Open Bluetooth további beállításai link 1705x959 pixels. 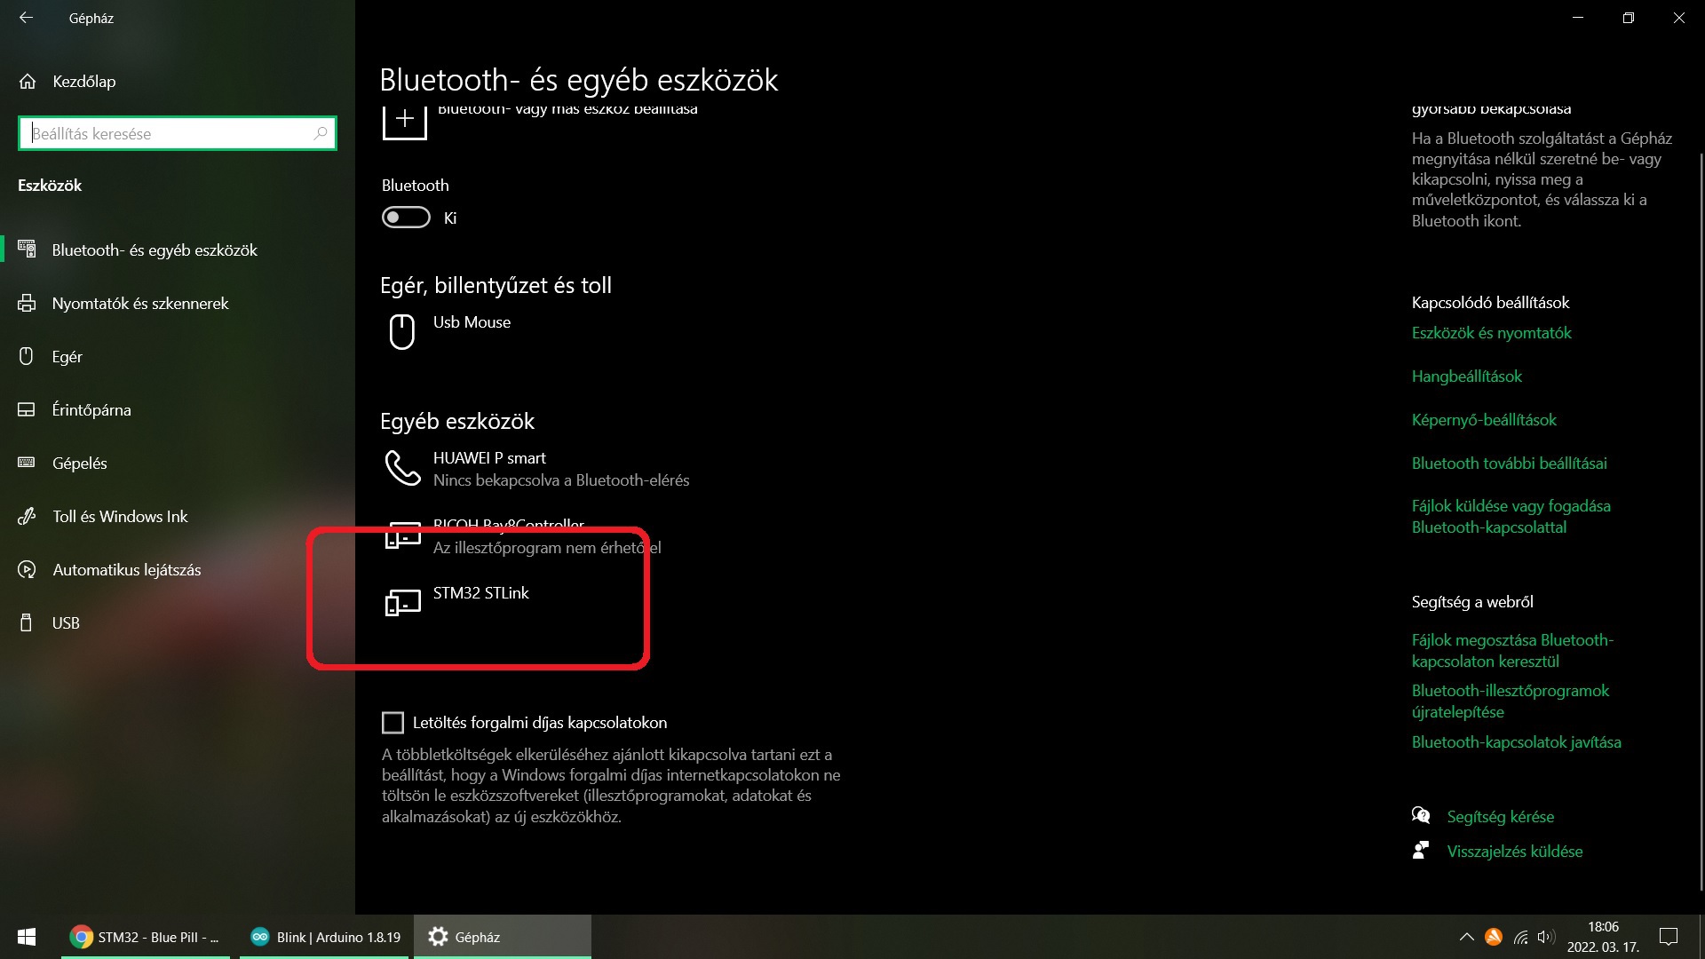pos(1509,464)
